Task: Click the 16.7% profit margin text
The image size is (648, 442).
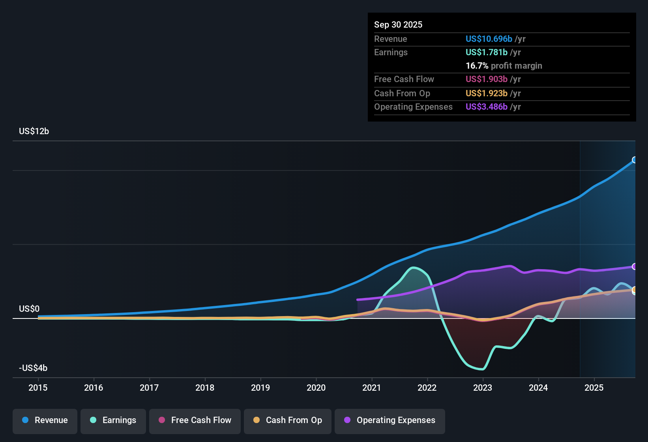Action: click(504, 66)
